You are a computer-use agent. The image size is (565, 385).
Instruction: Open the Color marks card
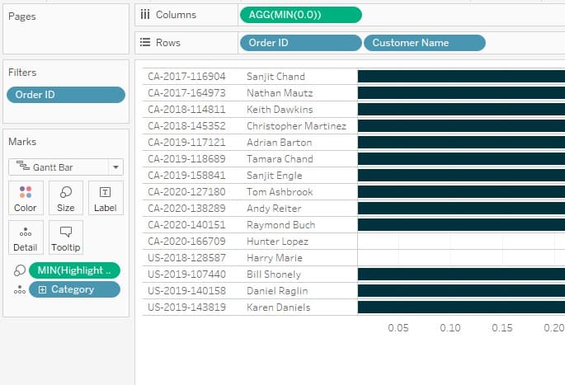26,198
